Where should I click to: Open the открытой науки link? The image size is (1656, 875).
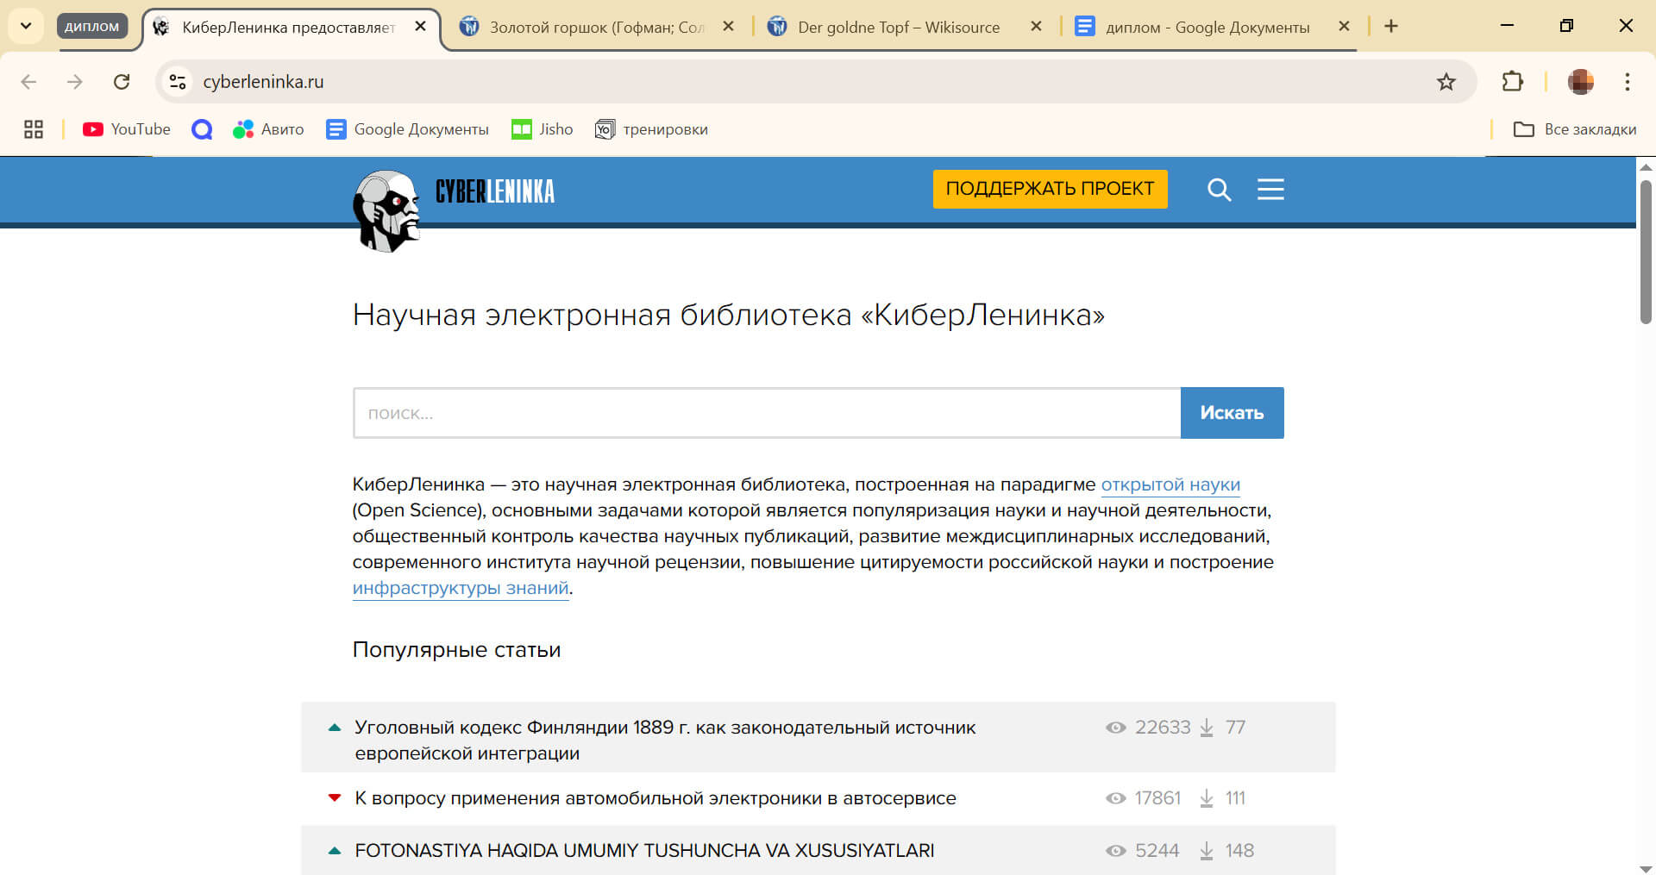tap(1170, 484)
